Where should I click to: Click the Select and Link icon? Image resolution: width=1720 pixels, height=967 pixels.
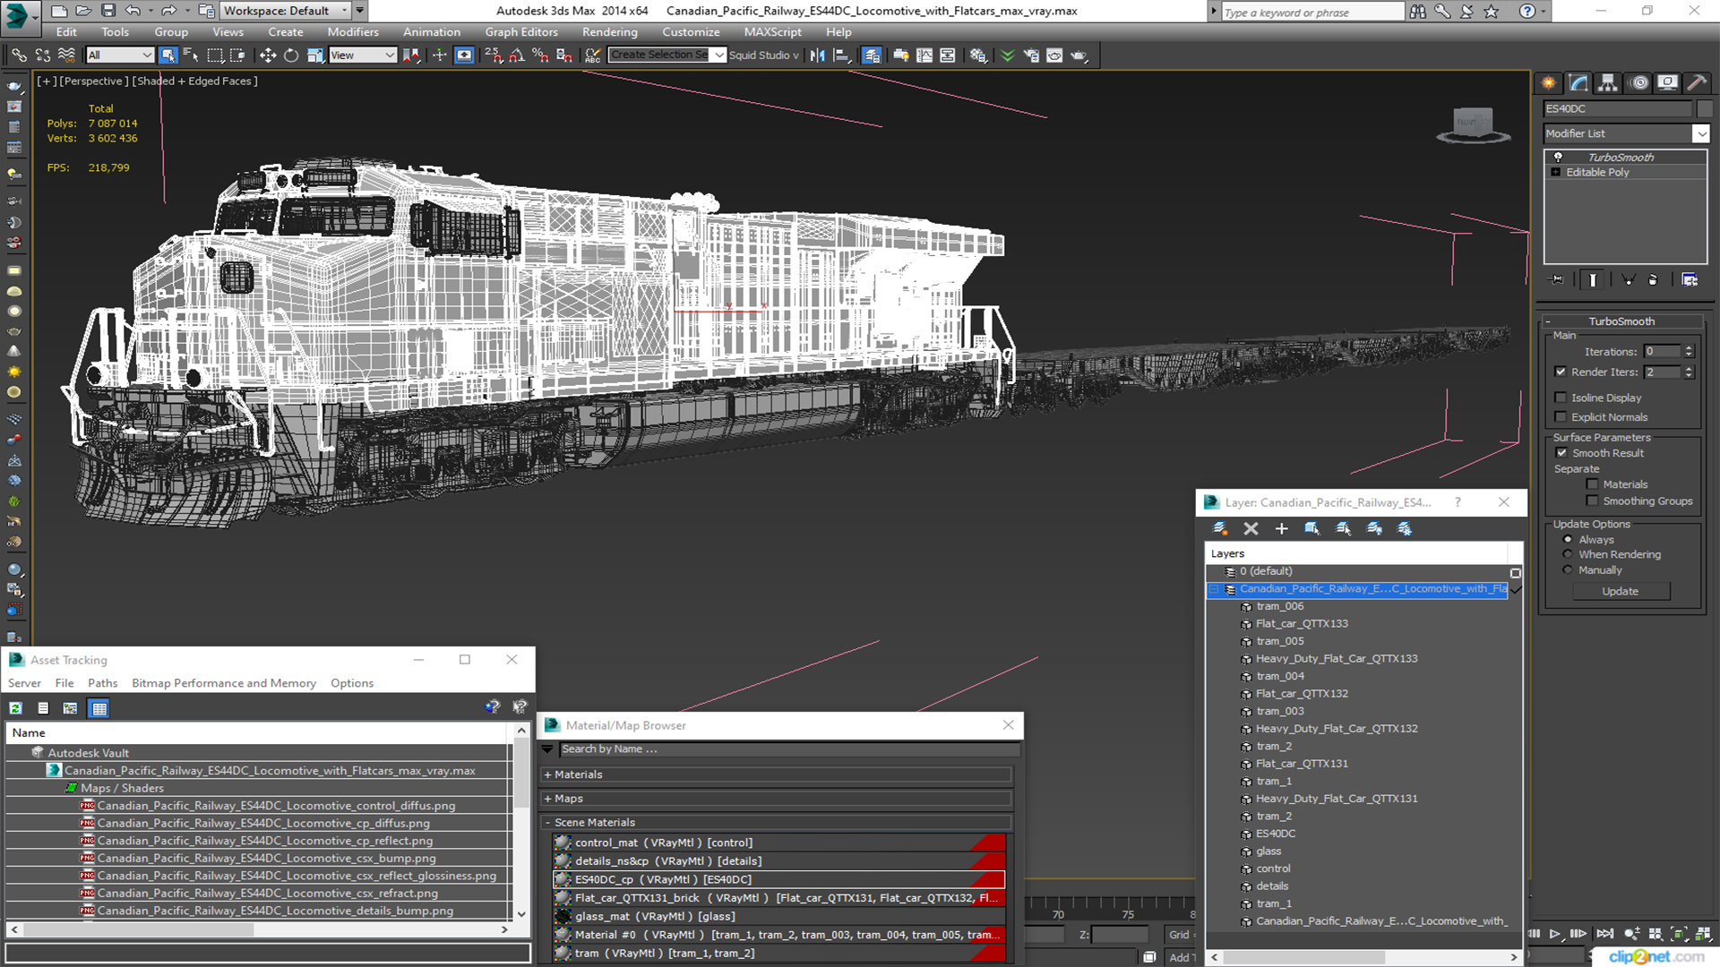pos(19,56)
